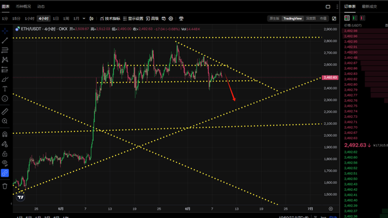
Task: Hide all drawings with eye icon
Action: coord(5,163)
